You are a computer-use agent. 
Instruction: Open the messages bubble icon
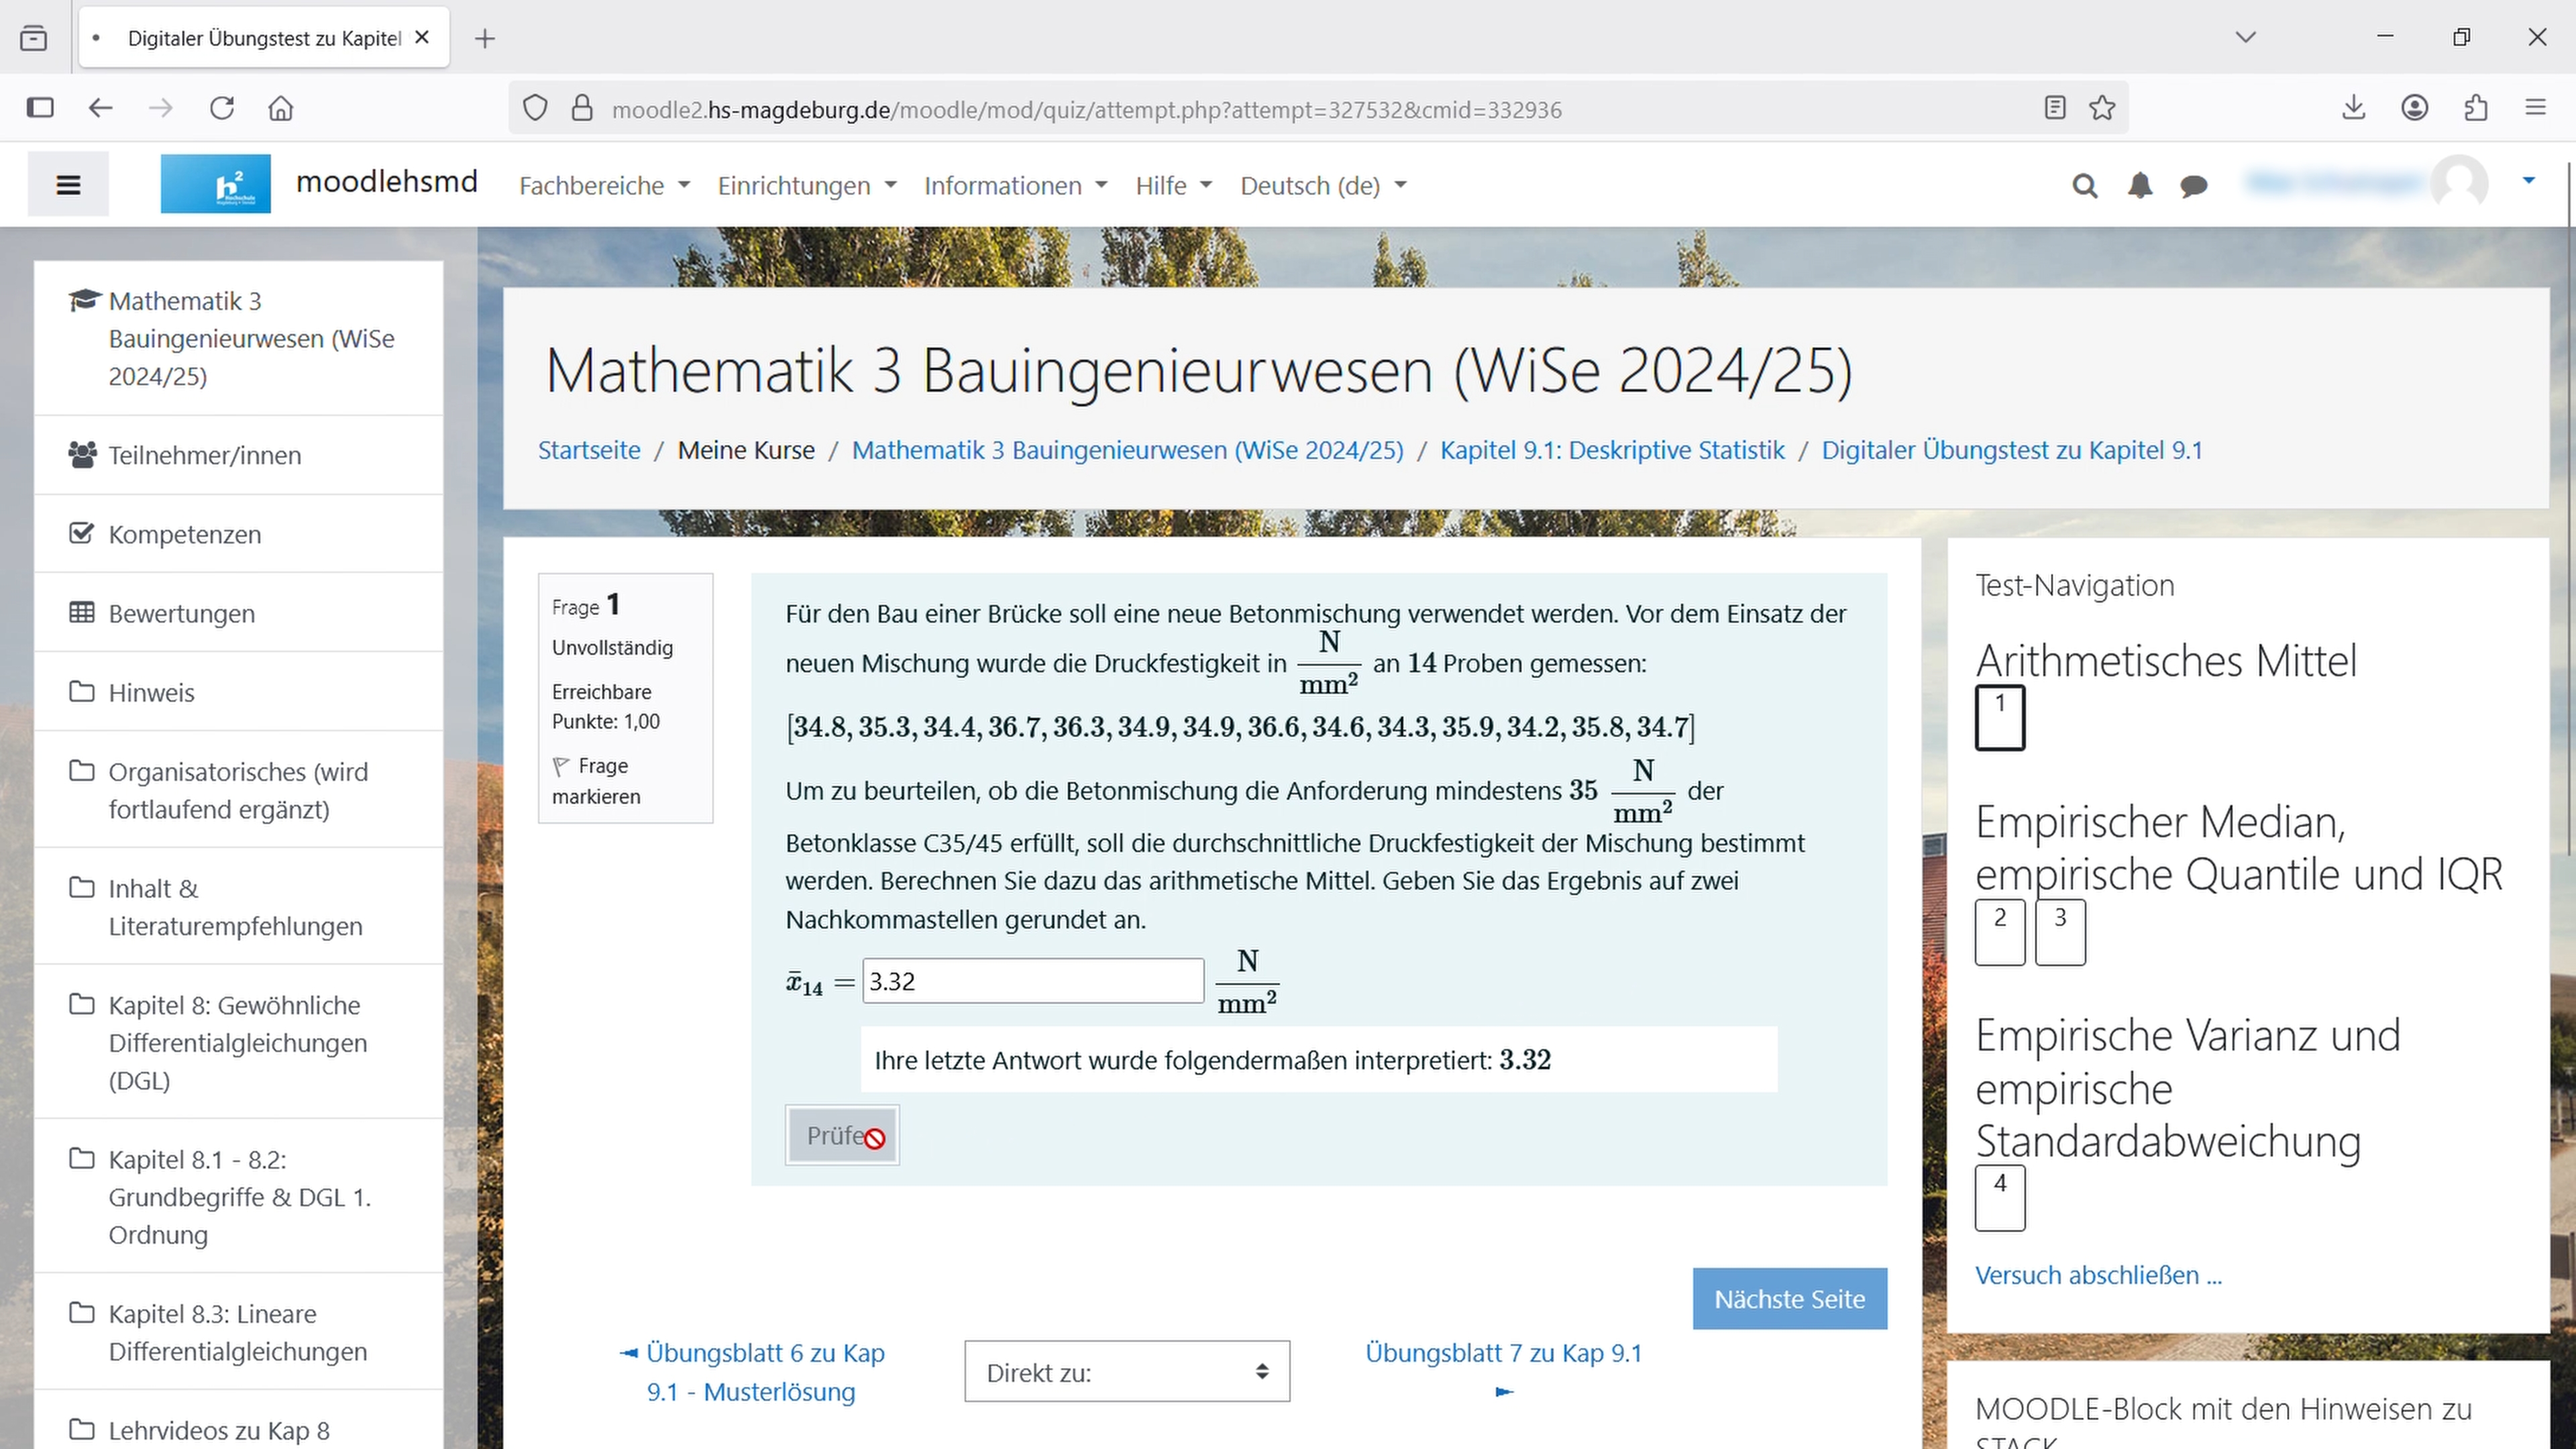pos(2193,185)
